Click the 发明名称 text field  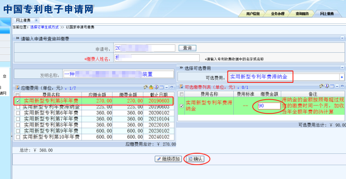tap(119, 74)
